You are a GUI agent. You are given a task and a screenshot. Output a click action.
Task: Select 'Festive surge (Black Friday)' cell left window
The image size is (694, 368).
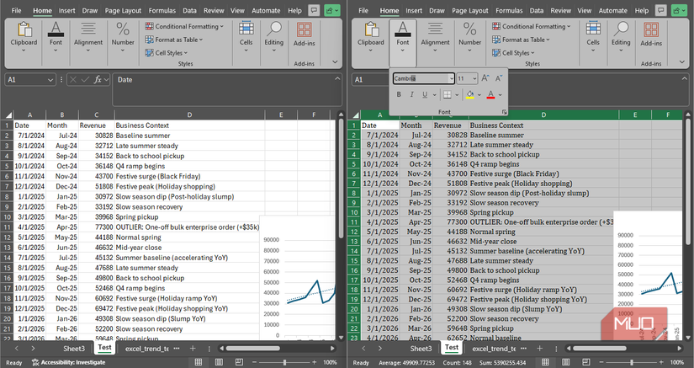click(189, 176)
